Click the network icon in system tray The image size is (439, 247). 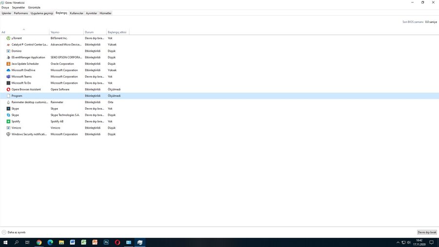[x=403, y=243]
